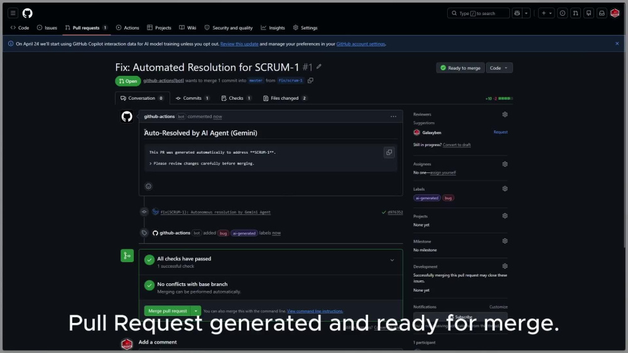Open the Actions tab
Image resolution: width=628 pixels, height=353 pixels.
pos(127,28)
